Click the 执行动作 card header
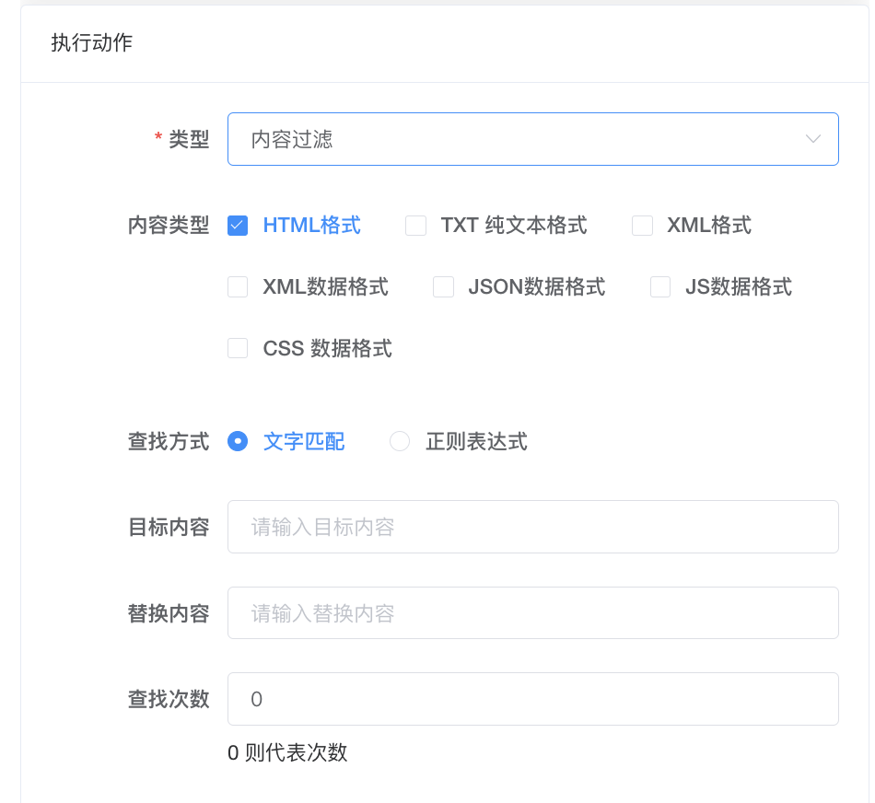875x803 pixels. pyautogui.click(x=92, y=43)
